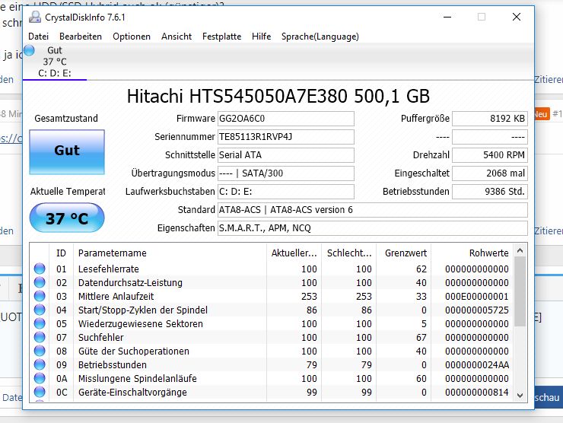563x423 pixels.
Task: Click the Schnittstelle field Serial ATA
Action: tap(286, 155)
